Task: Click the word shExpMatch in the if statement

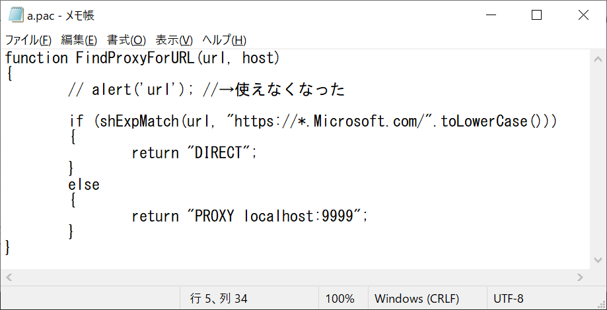Action: point(139,122)
